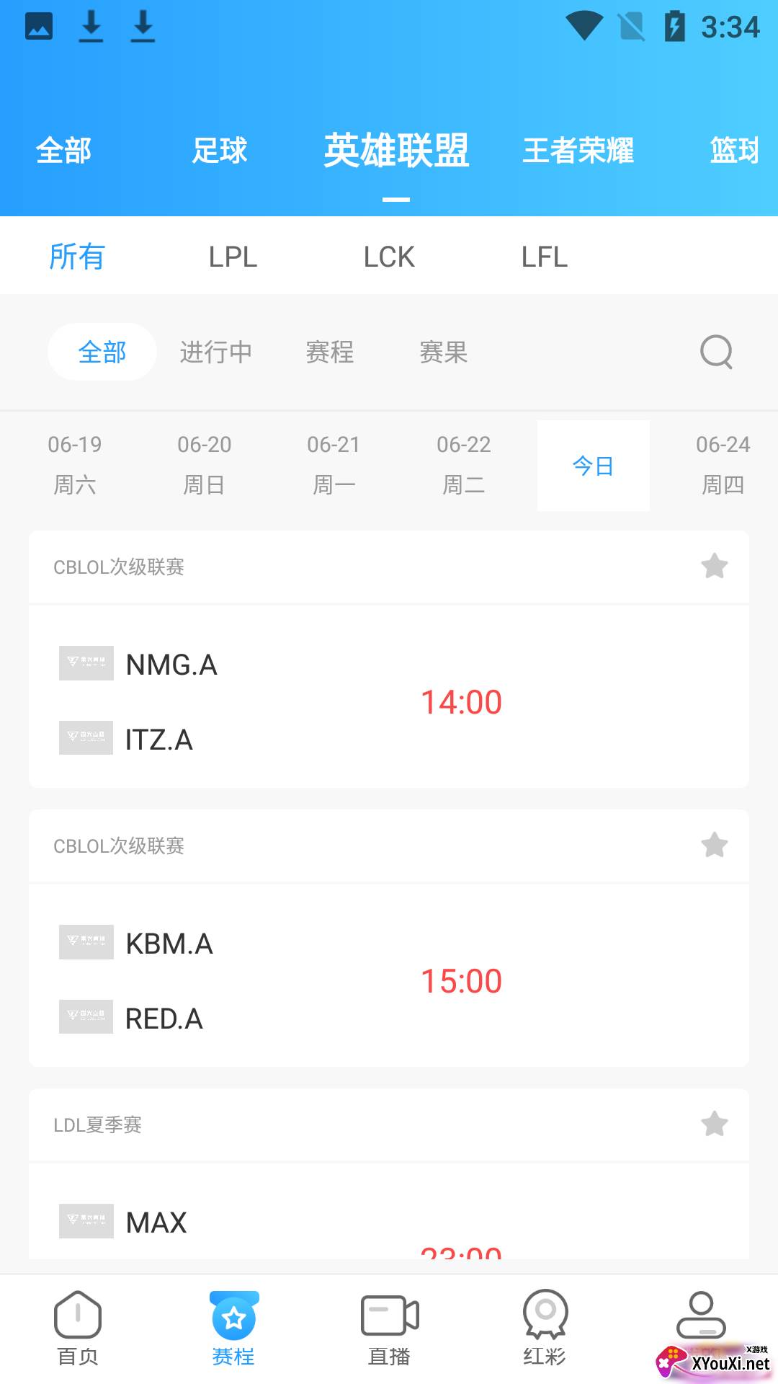The height and width of the screenshot is (1384, 778).
Task: Select the LFL league filter
Action: point(545,257)
